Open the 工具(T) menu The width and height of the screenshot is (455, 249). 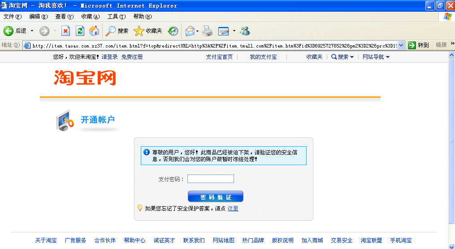[x=117, y=17]
